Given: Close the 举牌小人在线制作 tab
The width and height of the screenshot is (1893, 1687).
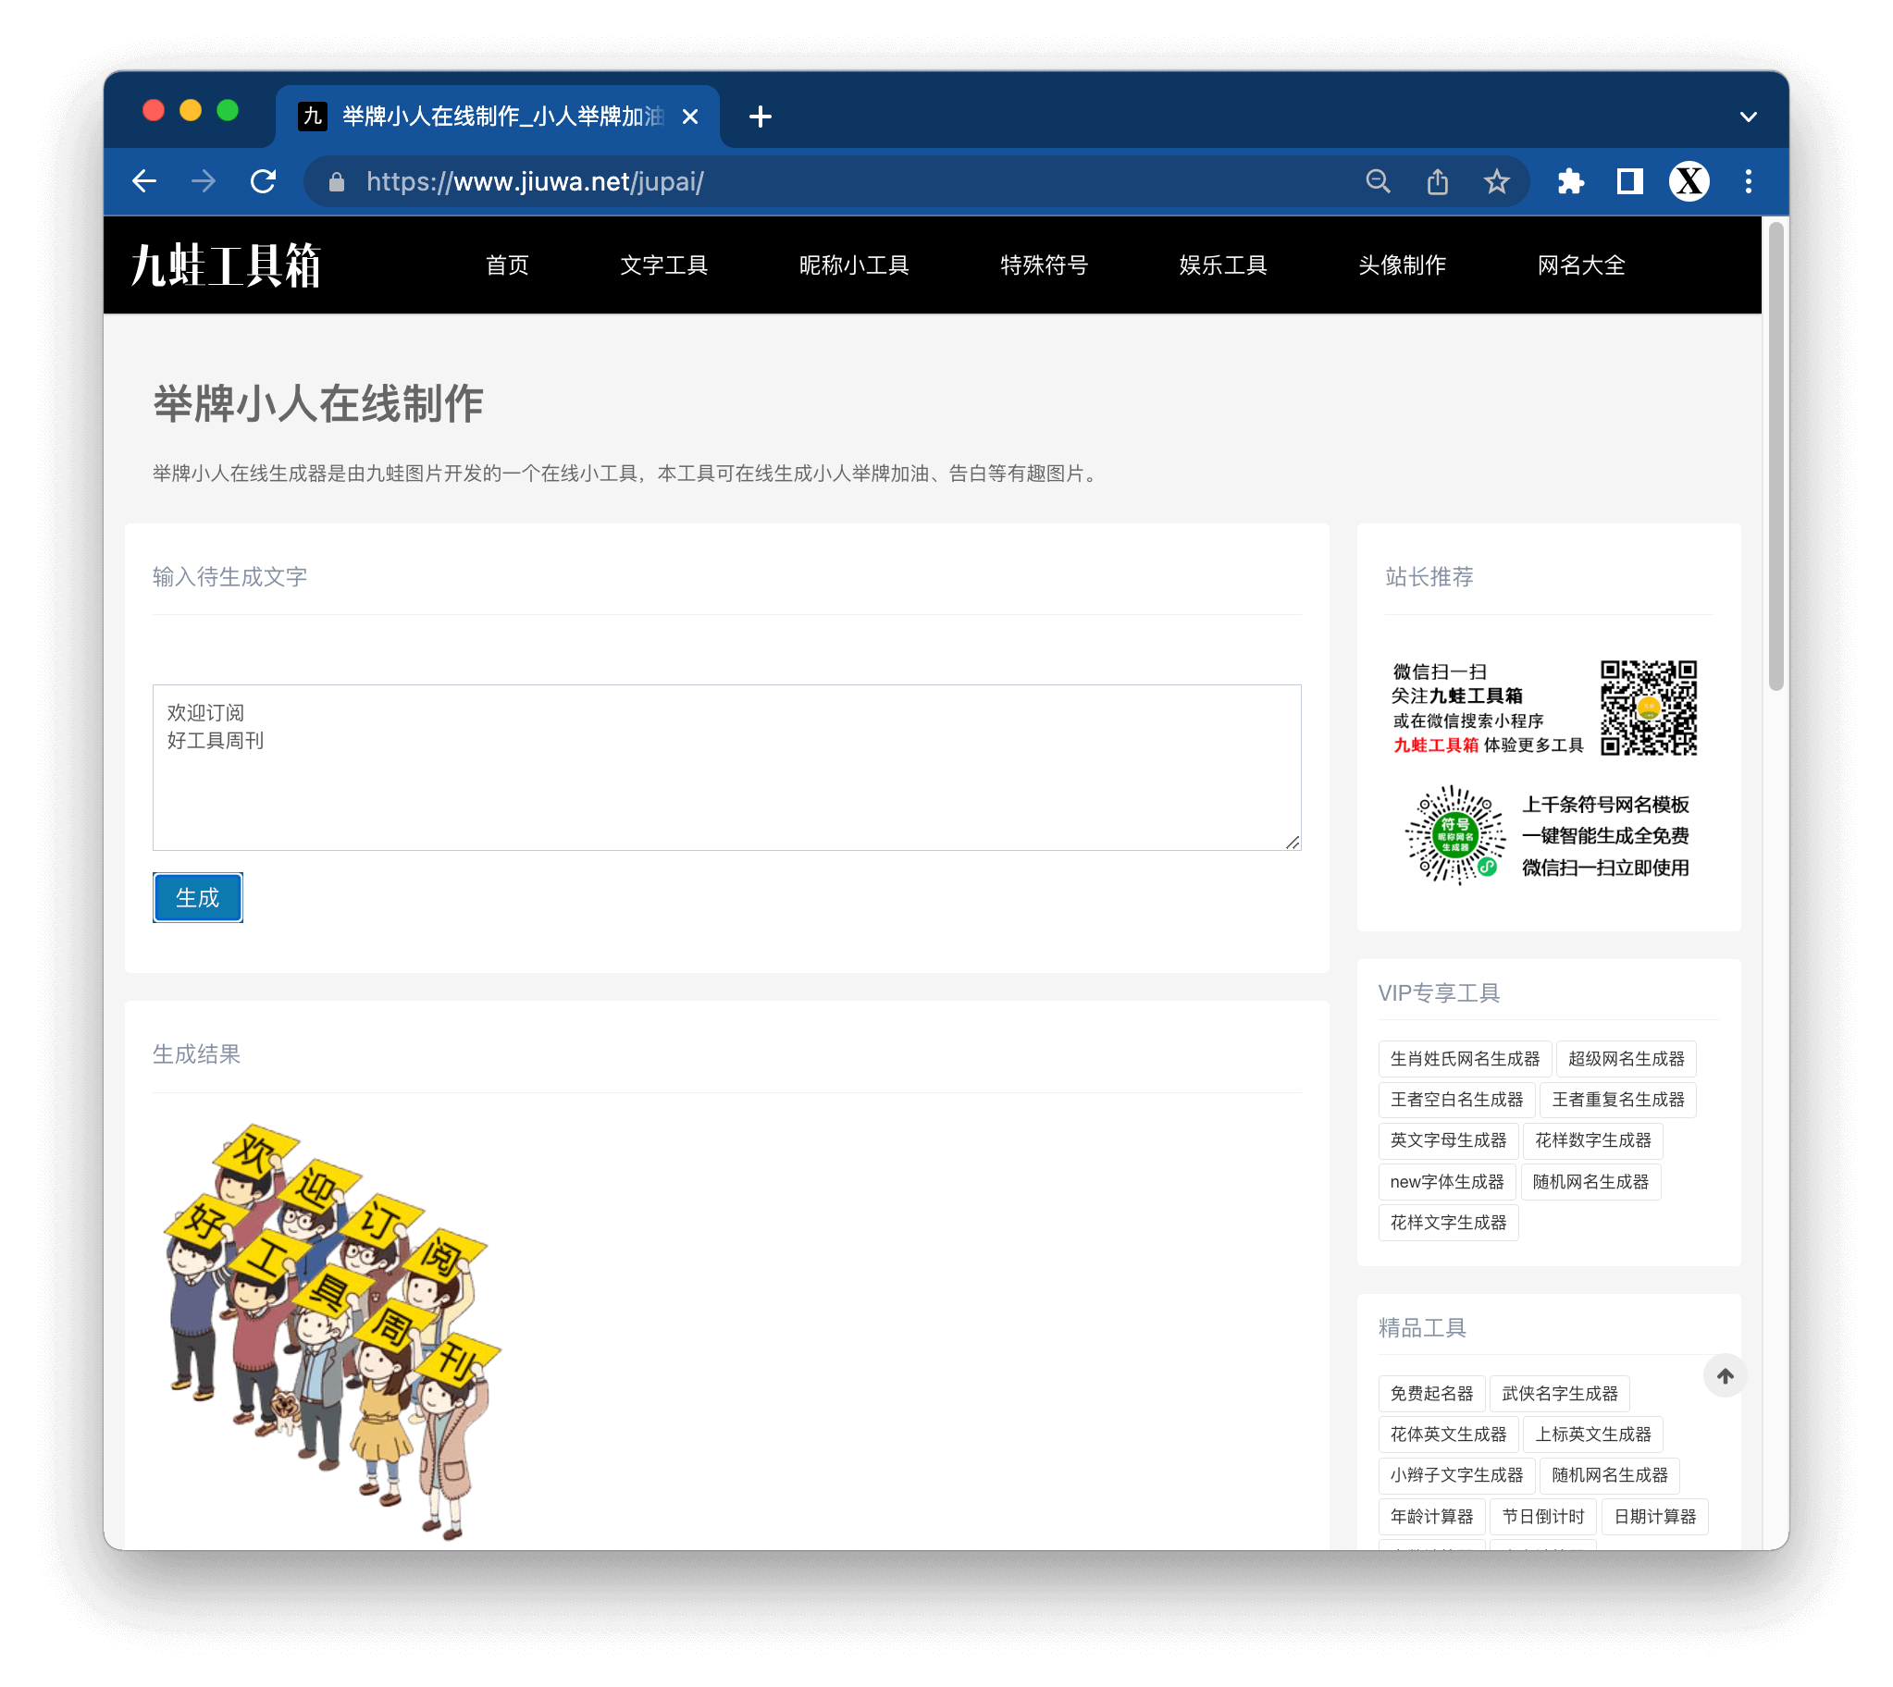Looking at the screenshot, I should pos(689,116).
